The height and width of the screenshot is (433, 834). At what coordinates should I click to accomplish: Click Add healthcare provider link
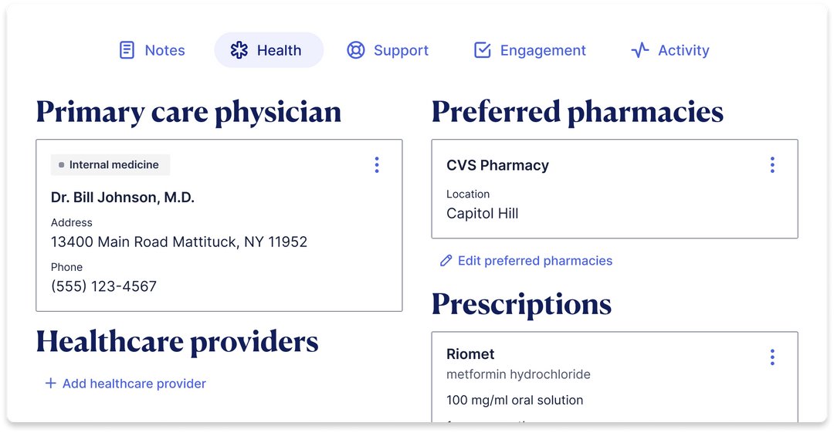pyautogui.click(x=134, y=384)
